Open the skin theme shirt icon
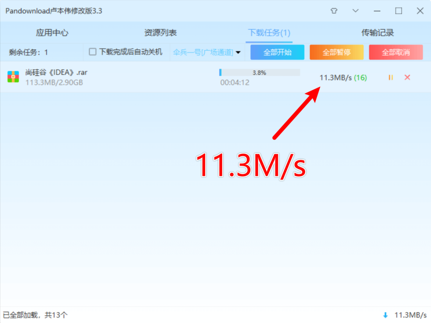This screenshot has width=431, height=323. tap(334, 11)
